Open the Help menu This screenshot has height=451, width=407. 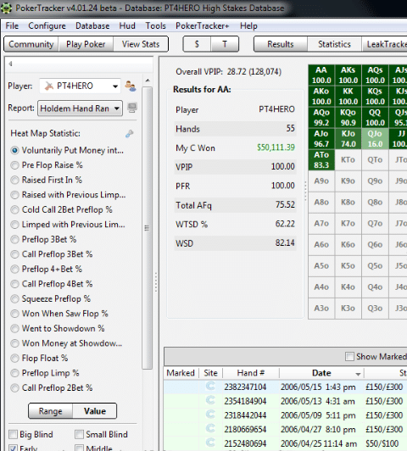(248, 26)
